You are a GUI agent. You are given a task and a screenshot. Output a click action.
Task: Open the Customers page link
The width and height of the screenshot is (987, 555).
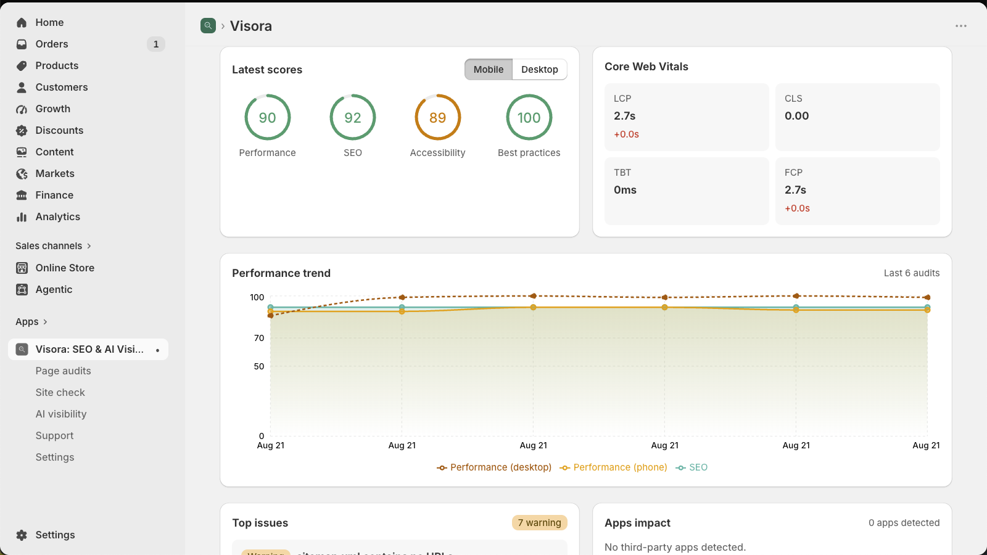point(62,88)
